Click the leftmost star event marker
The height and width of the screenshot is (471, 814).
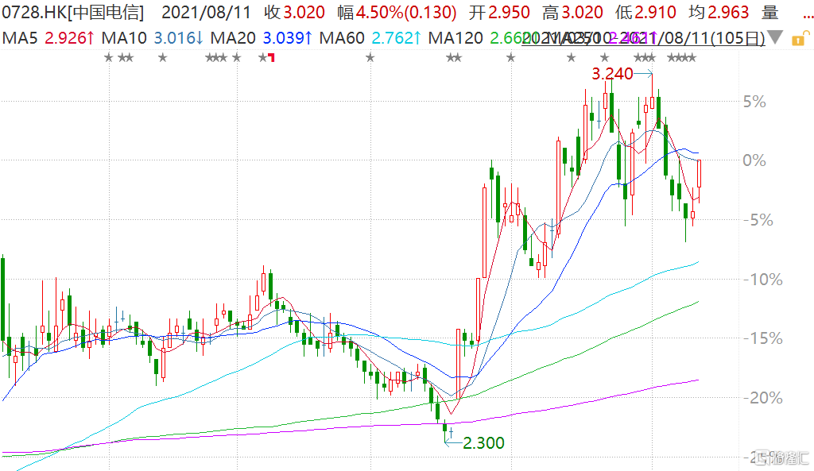pyautogui.click(x=108, y=57)
